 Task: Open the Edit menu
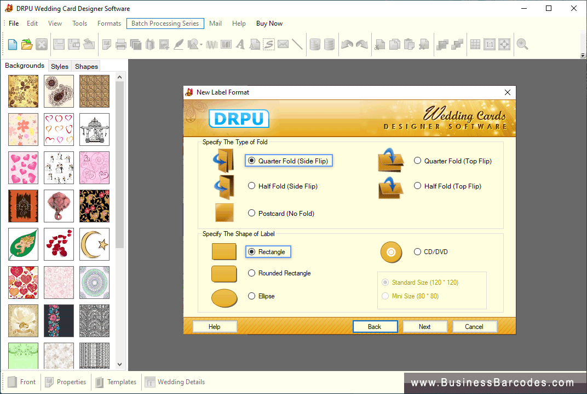(x=32, y=23)
